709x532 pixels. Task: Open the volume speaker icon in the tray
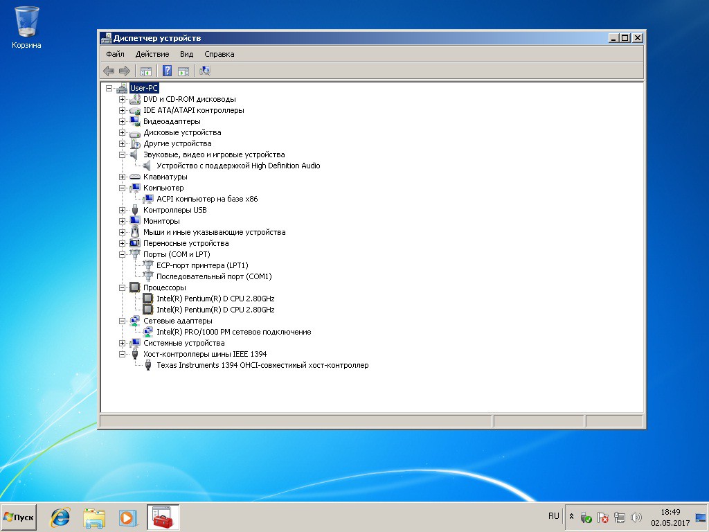click(x=636, y=517)
